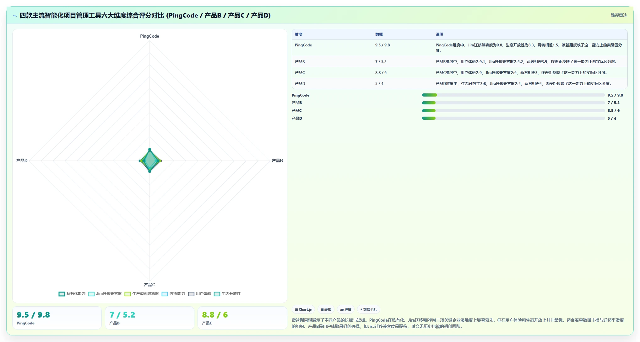This screenshot has height=342, width=640.
Task: Select the PingCode cell in the table
Action: pos(303,45)
